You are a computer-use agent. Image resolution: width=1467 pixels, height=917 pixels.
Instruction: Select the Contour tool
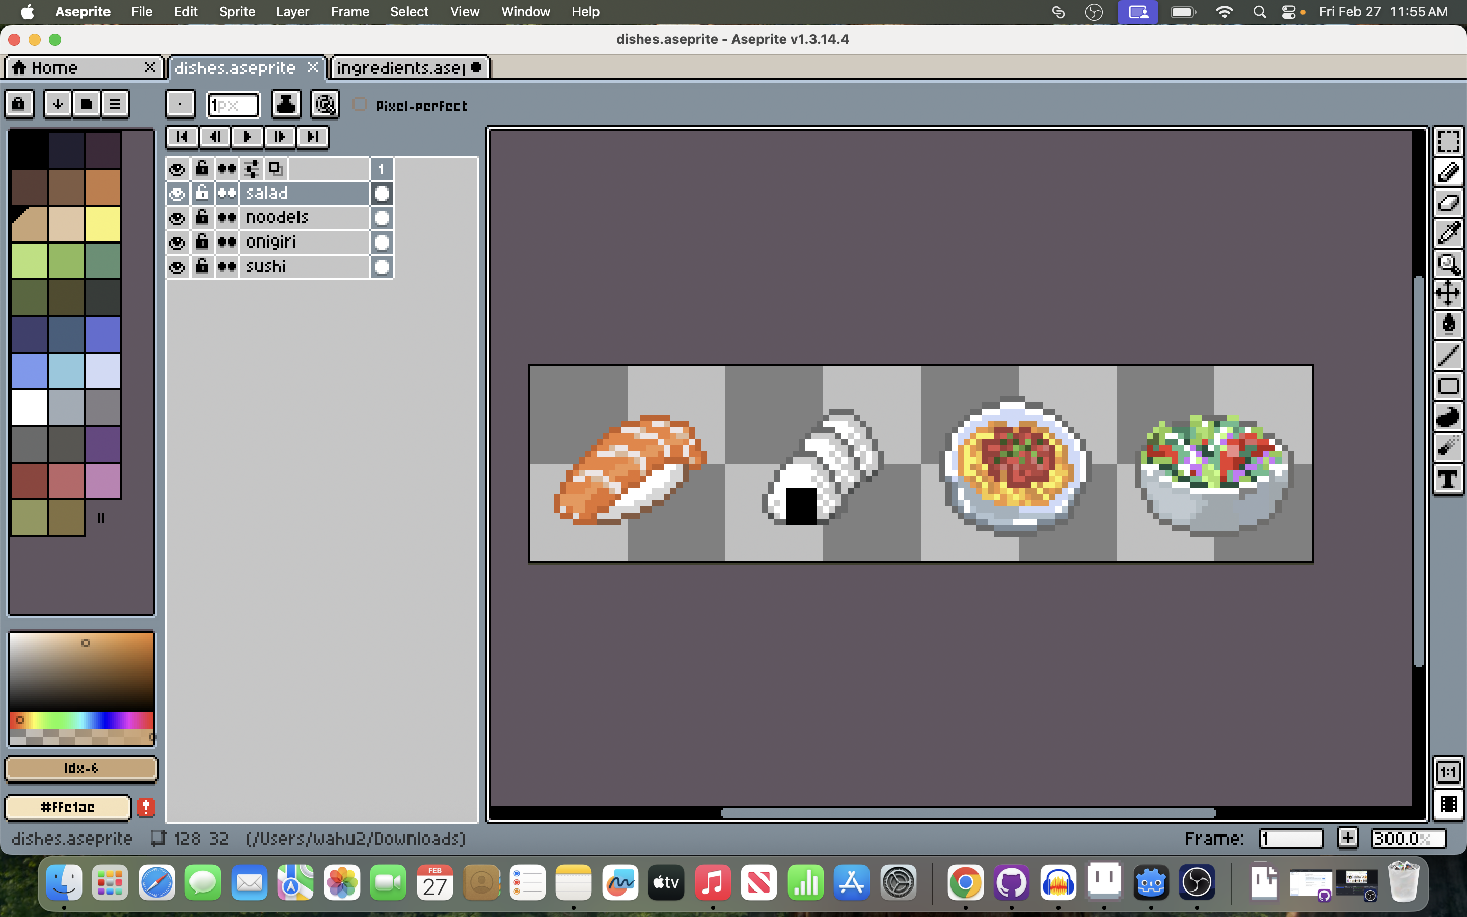point(1448,417)
